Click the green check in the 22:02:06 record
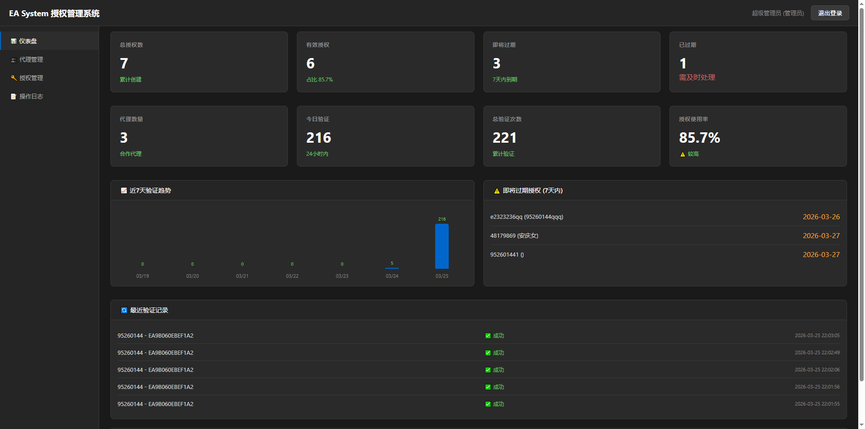 point(488,370)
